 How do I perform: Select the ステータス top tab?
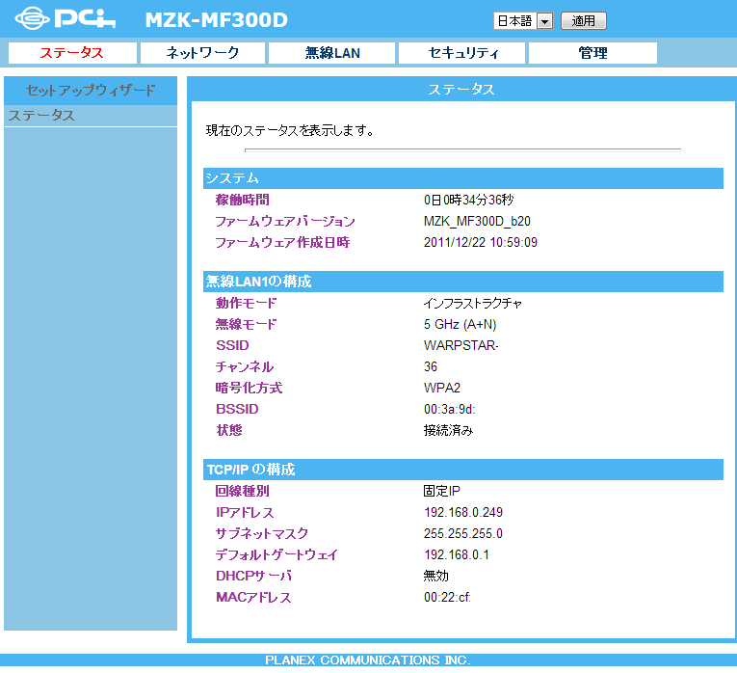pos(72,53)
